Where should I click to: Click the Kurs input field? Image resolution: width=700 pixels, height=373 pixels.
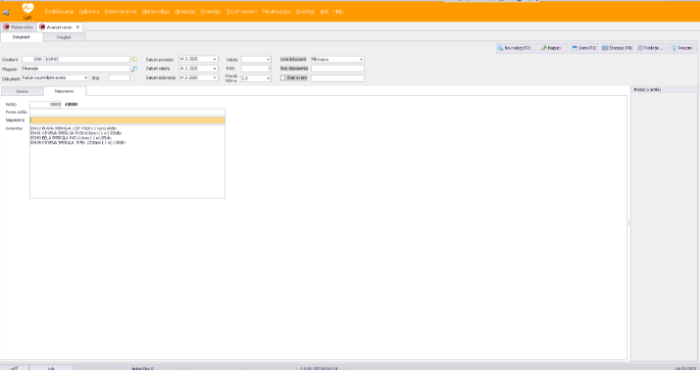coord(256,69)
